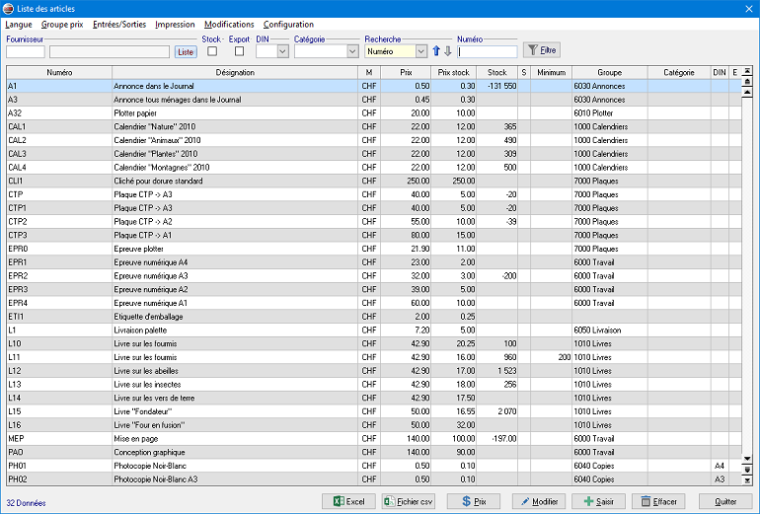This screenshot has width=760, height=514.
Task: Click the Prix stock column header
Action: tap(454, 72)
